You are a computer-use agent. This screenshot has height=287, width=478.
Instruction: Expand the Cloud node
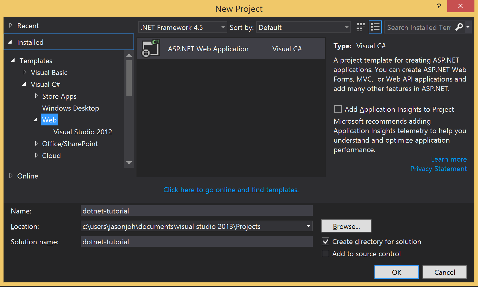click(36, 155)
